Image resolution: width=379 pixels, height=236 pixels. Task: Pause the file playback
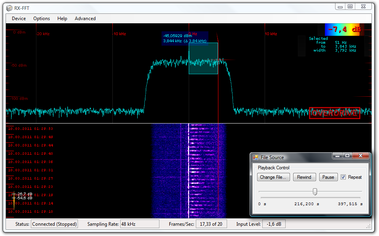328,177
